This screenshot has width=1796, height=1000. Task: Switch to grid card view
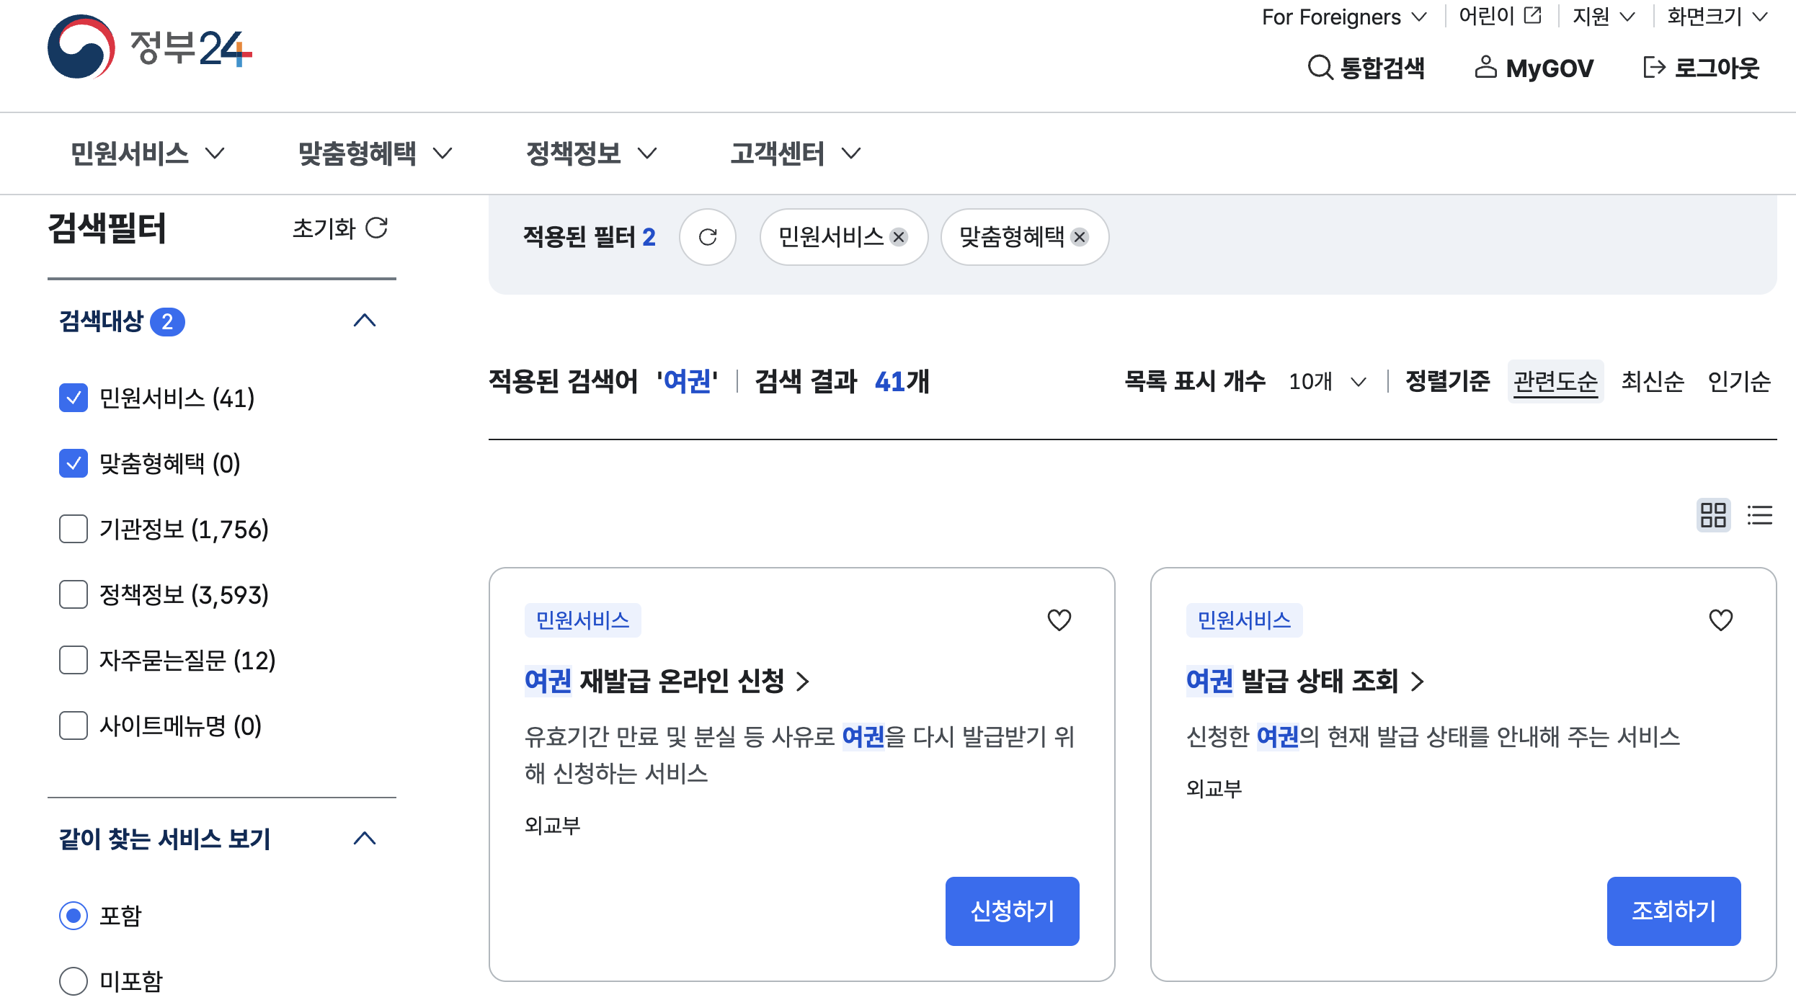pos(1713,515)
